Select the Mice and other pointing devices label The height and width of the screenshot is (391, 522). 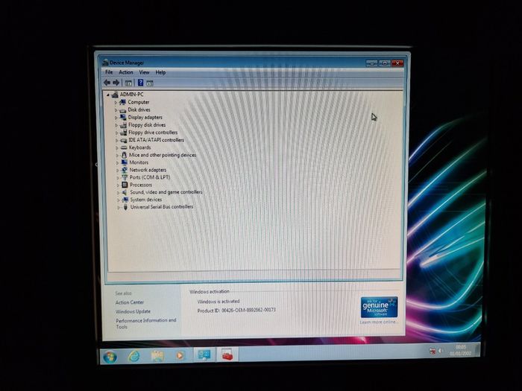(163, 155)
